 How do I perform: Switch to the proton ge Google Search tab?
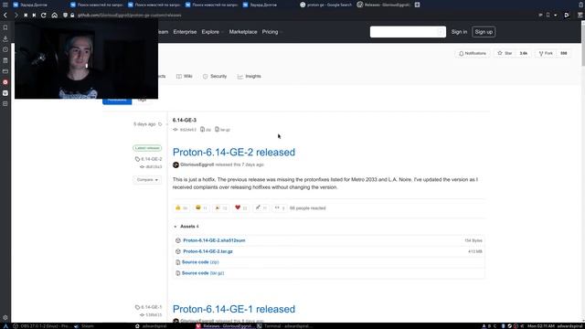pos(325,5)
